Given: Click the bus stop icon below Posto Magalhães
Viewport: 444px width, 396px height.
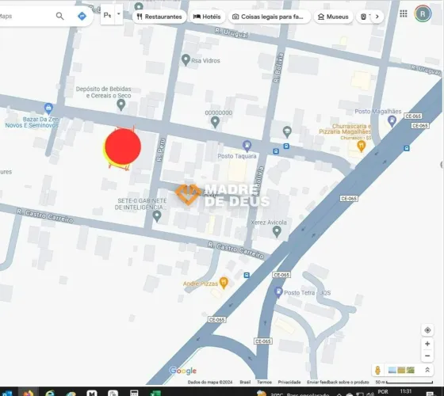Looking at the screenshot, I should click(407, 148).
